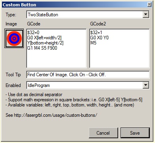Click inside the GCode2 text area
Image resolution: width=155 pixels, height=143 pixels.
(119, 48)
